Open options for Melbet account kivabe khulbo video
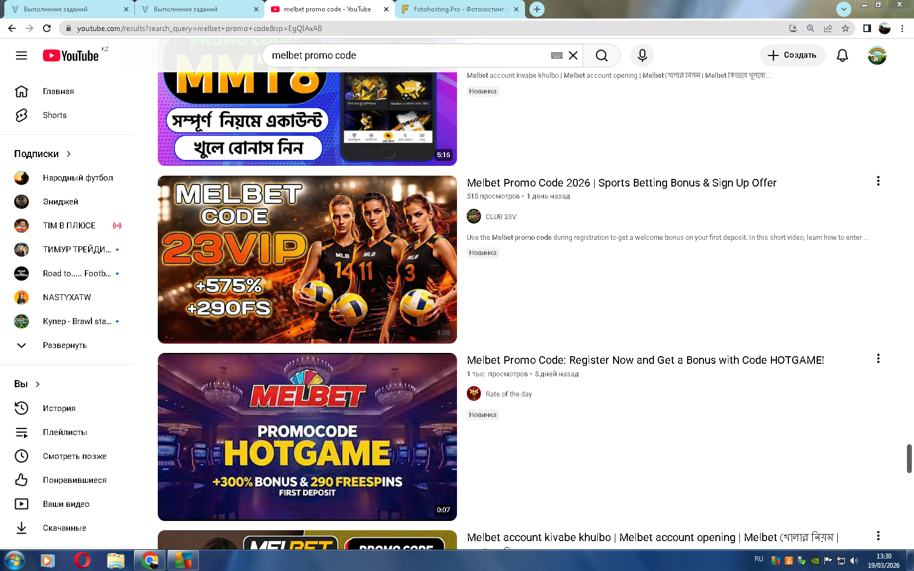The image size is (914, 571). 878,536
